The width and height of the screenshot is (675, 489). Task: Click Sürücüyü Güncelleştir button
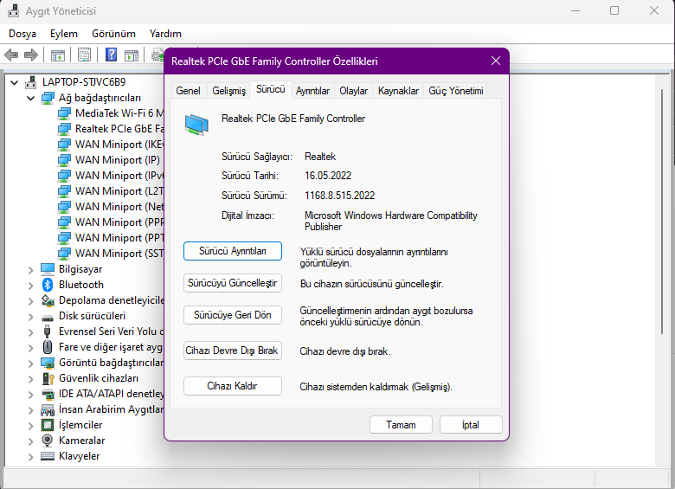coord(233,283)
